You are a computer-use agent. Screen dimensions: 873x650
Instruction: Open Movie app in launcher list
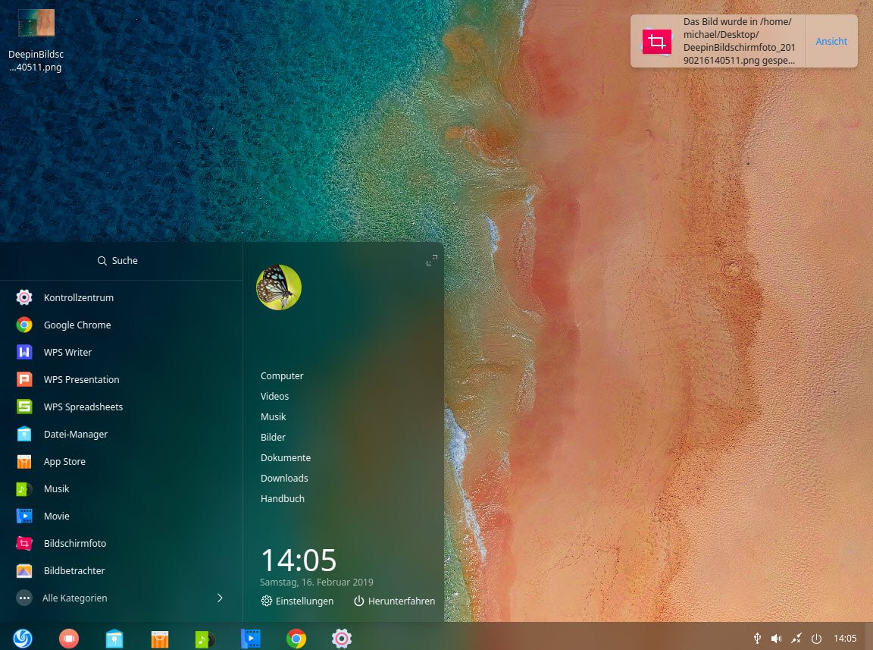coord(120,517)
